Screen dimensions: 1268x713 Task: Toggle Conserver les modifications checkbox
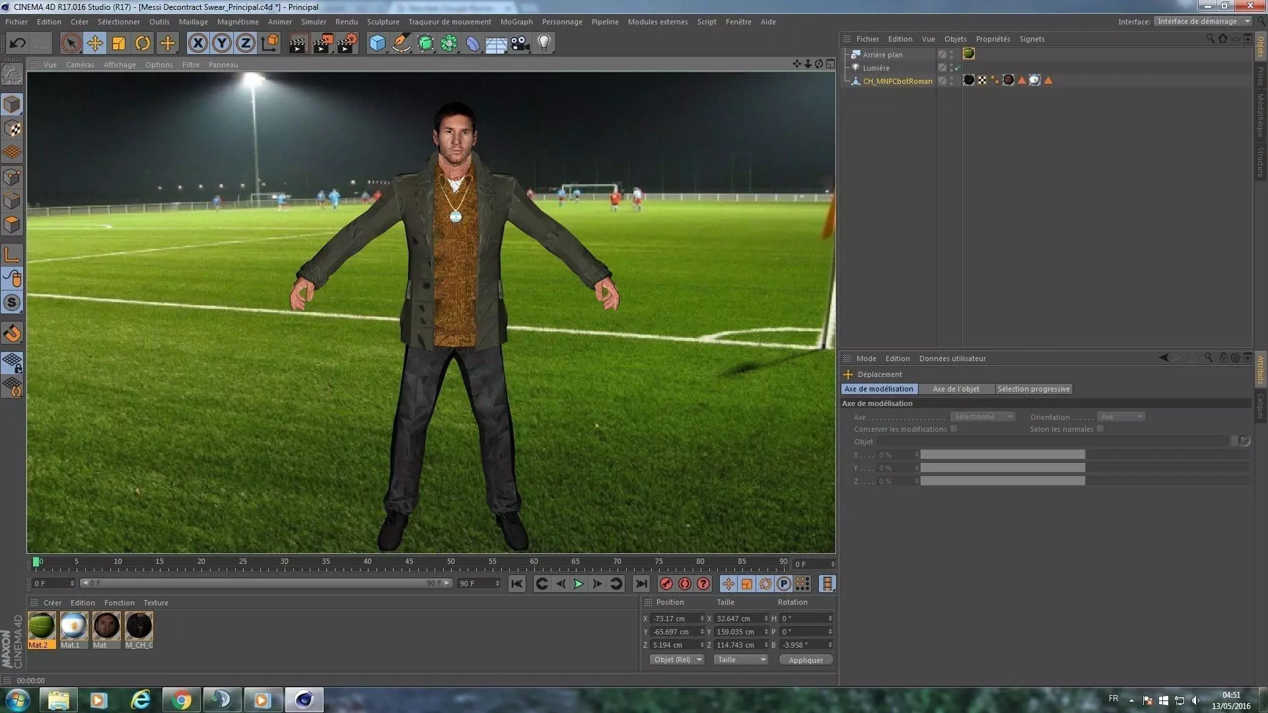(954, 429)
